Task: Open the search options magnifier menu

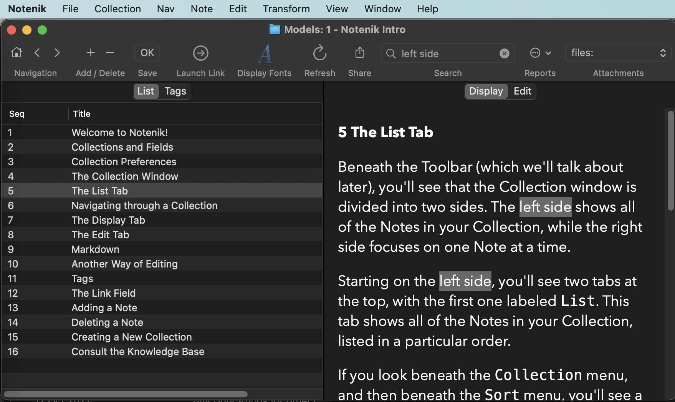Action: [x=391, y=53]
